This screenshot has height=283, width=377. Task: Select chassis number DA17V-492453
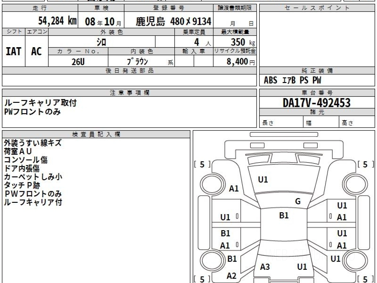click(x=316, y=103)
